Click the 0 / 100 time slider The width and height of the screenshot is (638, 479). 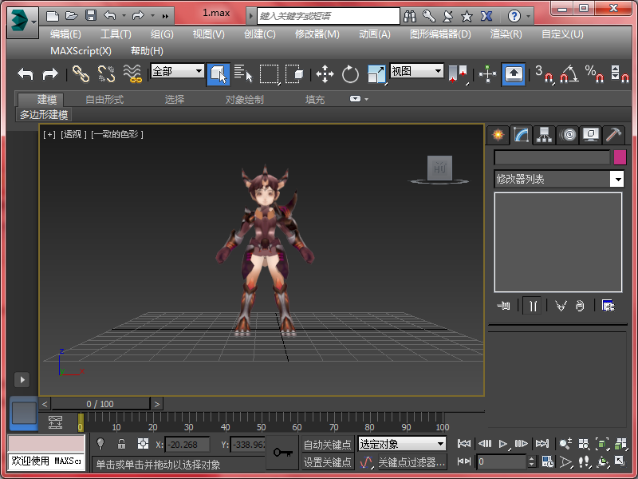point(100,404)
